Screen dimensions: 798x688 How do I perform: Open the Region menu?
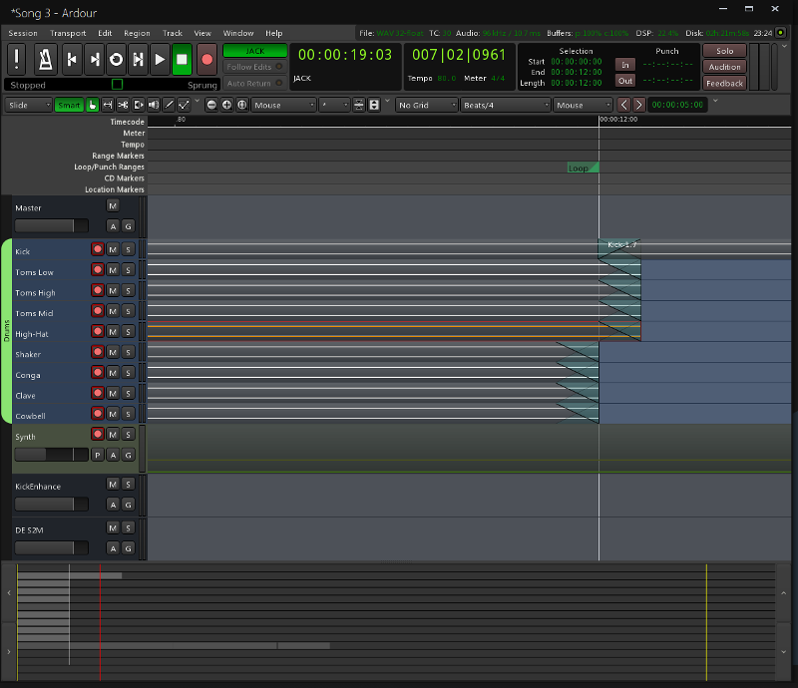pos(137,33)
